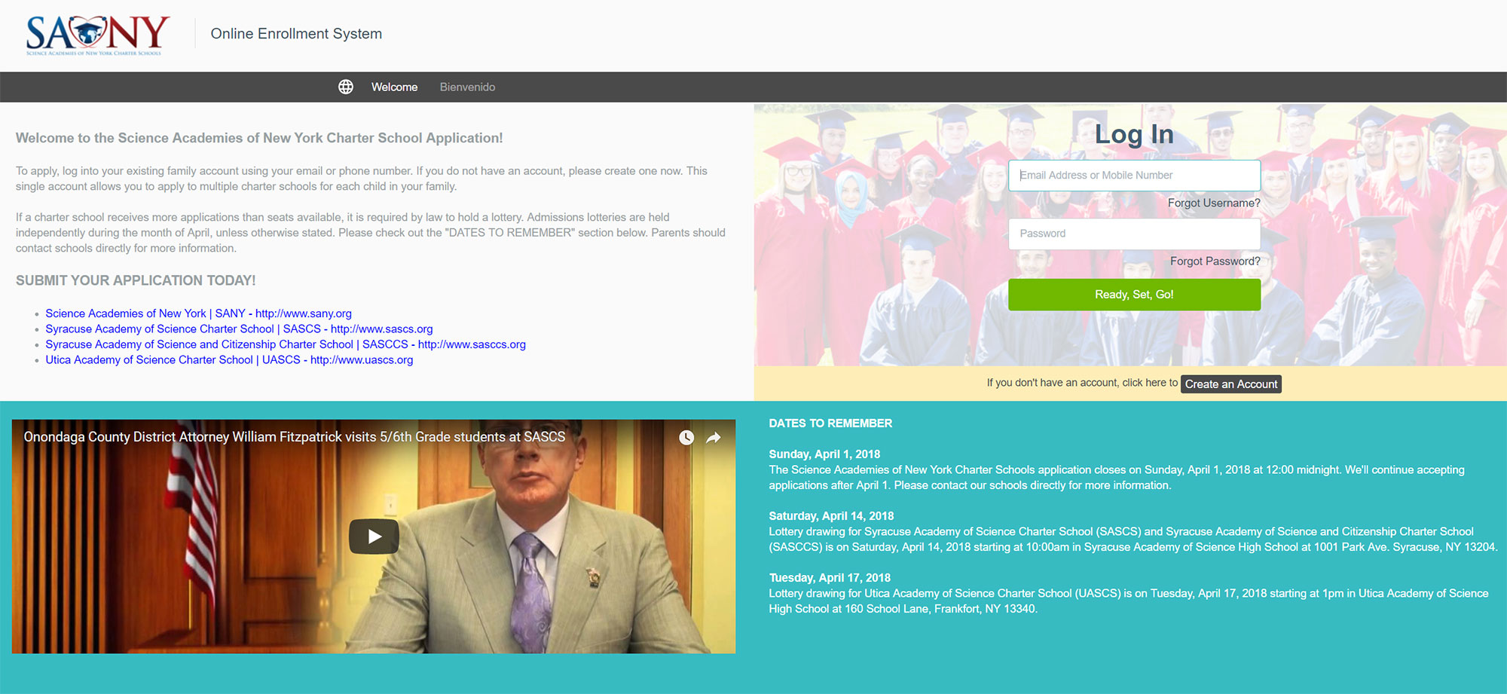
Task: Open the Forgot Password link
Action: [1215, 261]
